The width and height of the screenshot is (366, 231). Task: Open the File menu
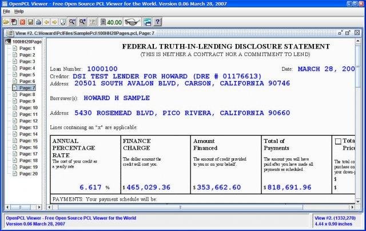(6, 11)
